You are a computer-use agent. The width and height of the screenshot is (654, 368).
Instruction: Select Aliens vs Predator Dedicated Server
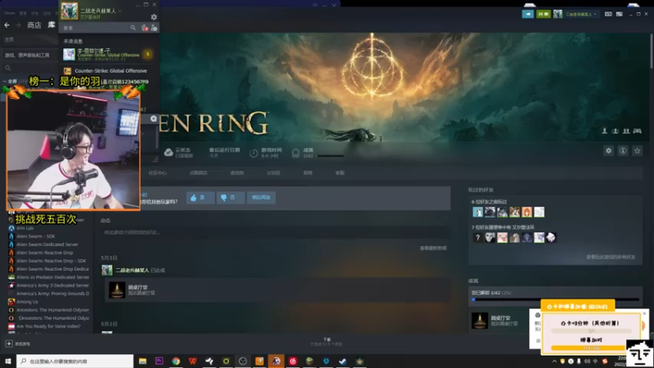[52, 277]
